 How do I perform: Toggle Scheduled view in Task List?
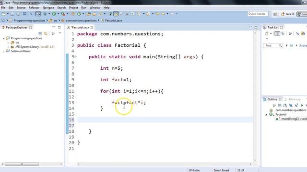click(x=283, y=33)
